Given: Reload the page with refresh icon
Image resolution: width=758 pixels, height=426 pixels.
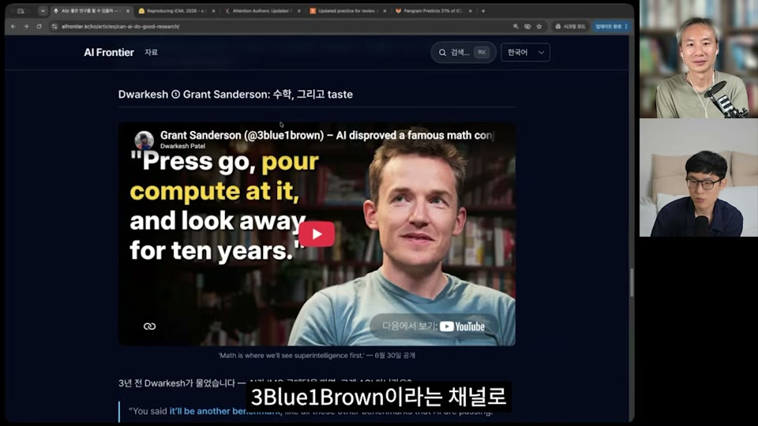Looking at the screenshot, I should 39,27.
